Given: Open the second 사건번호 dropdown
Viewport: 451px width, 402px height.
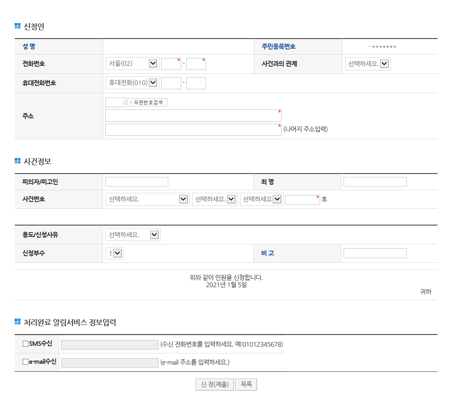Looking at the screenshot, I should [214, 199].
